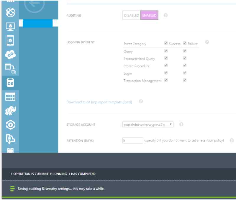Open the Websites globe icon in sidebar
Viewport: 236px width, 200px height.
click(10, 12)
